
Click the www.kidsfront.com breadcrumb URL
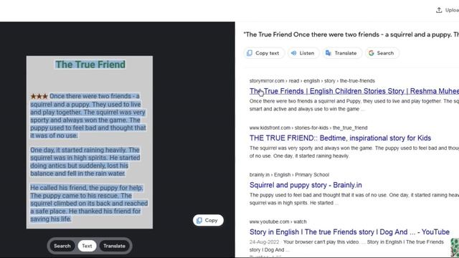click(x=308, y=128)
